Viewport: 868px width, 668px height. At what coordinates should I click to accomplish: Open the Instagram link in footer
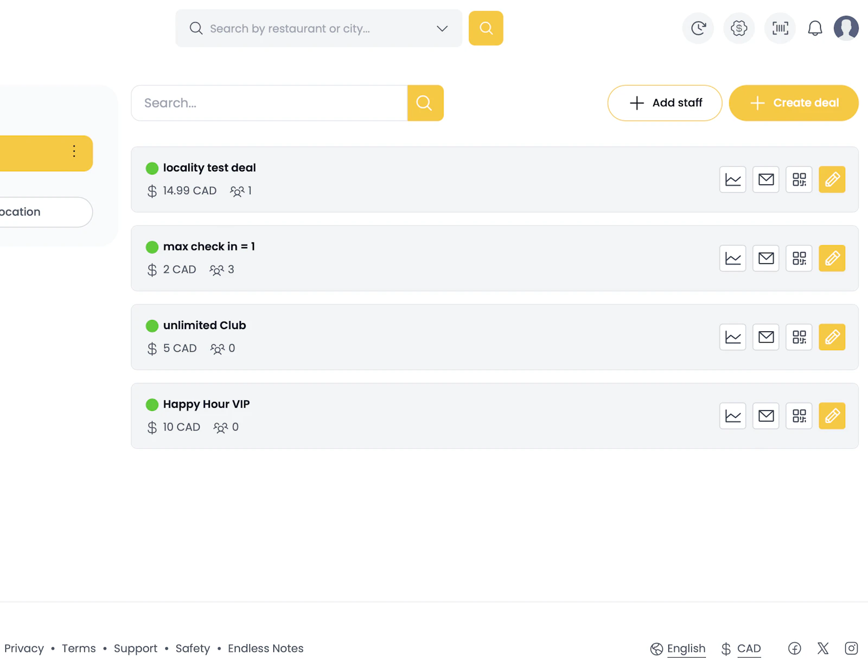pyautogui.click(x=851, y=648)
